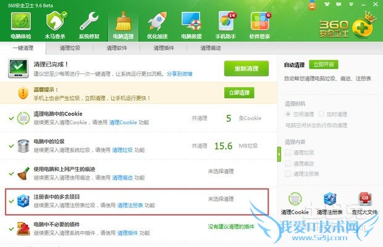Switch to 清理垃圾 tab

coord(70,48)
